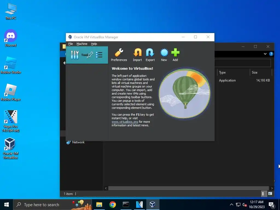Click the File Explorer address bar field
The width and height of the screenshot is (280, 210).
[x=243, y=63]
